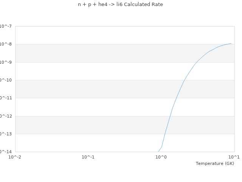Click the white band between 10^-9 and 10^-10
Viewport: 242px width, 182px height.
coord(95,71)
